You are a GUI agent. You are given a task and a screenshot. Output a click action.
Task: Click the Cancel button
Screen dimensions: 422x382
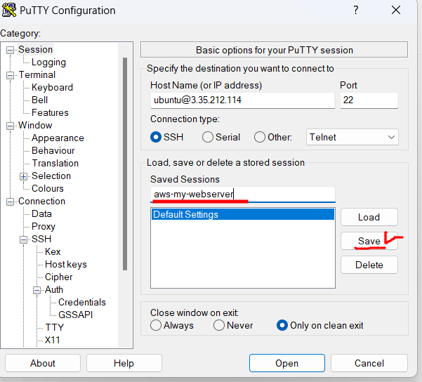point(369,364)
